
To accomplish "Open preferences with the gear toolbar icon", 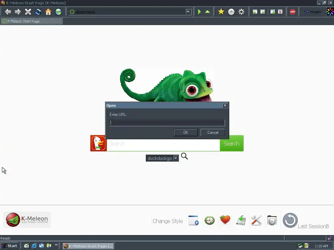I will point(241,12).
